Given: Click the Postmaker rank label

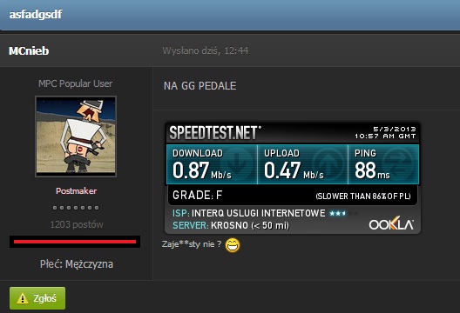Looking at the screenshot, I should (x=77, y=191).
